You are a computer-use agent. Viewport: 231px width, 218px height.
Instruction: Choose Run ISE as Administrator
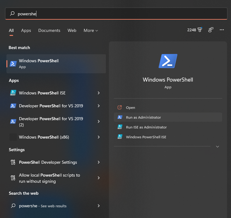(168, 127)
